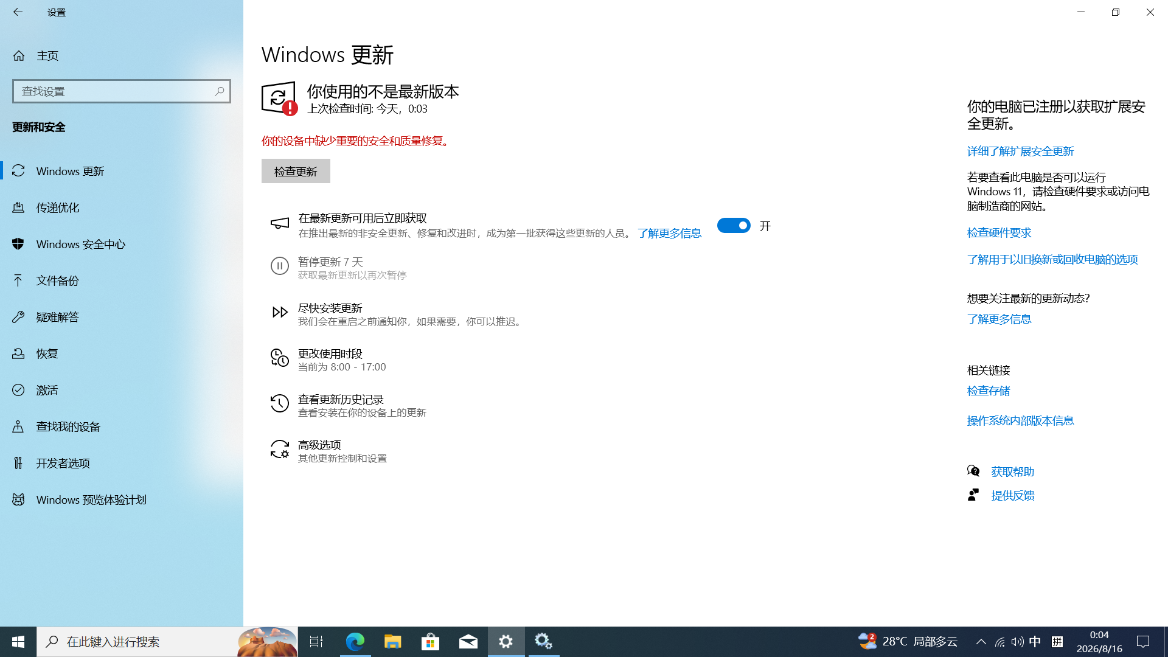The height and width of the screenshot is (657, 1168).
Task: Open 了解更多信息 under 想要关注最新的更新动态
Action: (x=999, y=319)
